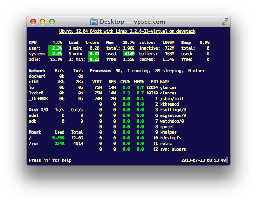Click the sda1 disk entry

[34, 115]
